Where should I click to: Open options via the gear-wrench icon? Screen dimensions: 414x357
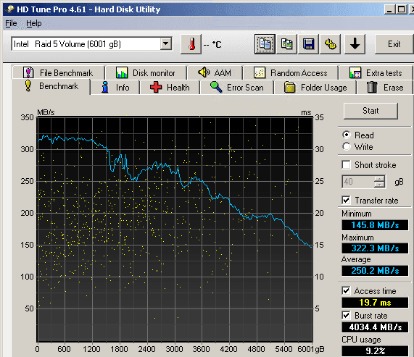330,44
